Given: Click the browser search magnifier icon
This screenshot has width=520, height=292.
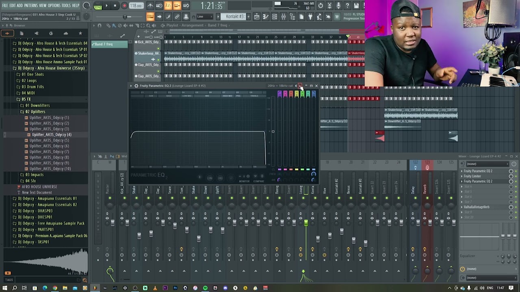Looking at the screenshot, I should click(x=84, y=280).
